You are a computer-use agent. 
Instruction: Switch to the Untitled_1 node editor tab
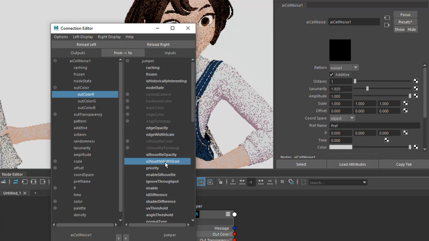tap(12, 193)
